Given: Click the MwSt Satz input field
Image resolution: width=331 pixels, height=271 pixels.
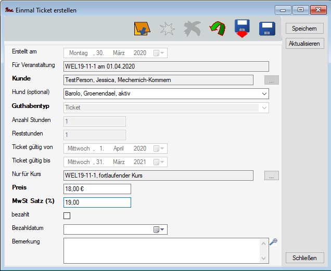Looking at the screenshot, I should coord(97,202).
